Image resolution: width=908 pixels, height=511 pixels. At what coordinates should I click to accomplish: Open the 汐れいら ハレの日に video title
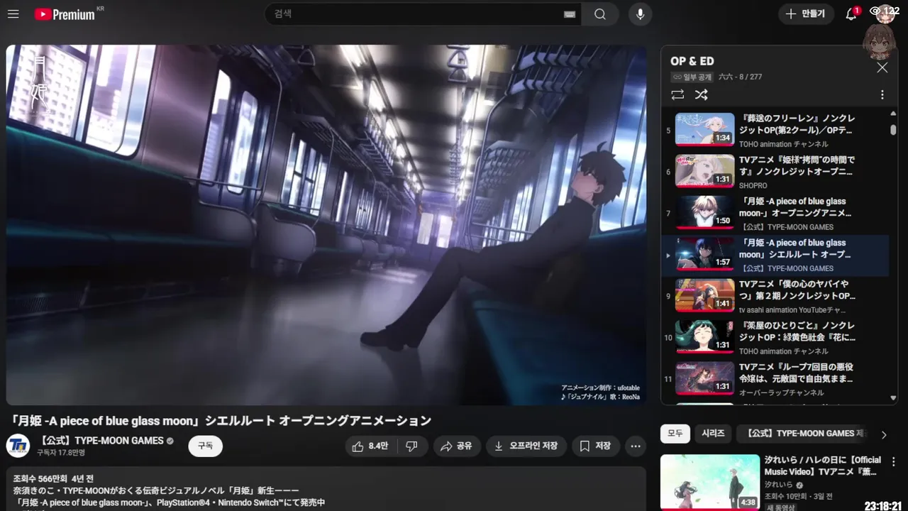[823, 466]
